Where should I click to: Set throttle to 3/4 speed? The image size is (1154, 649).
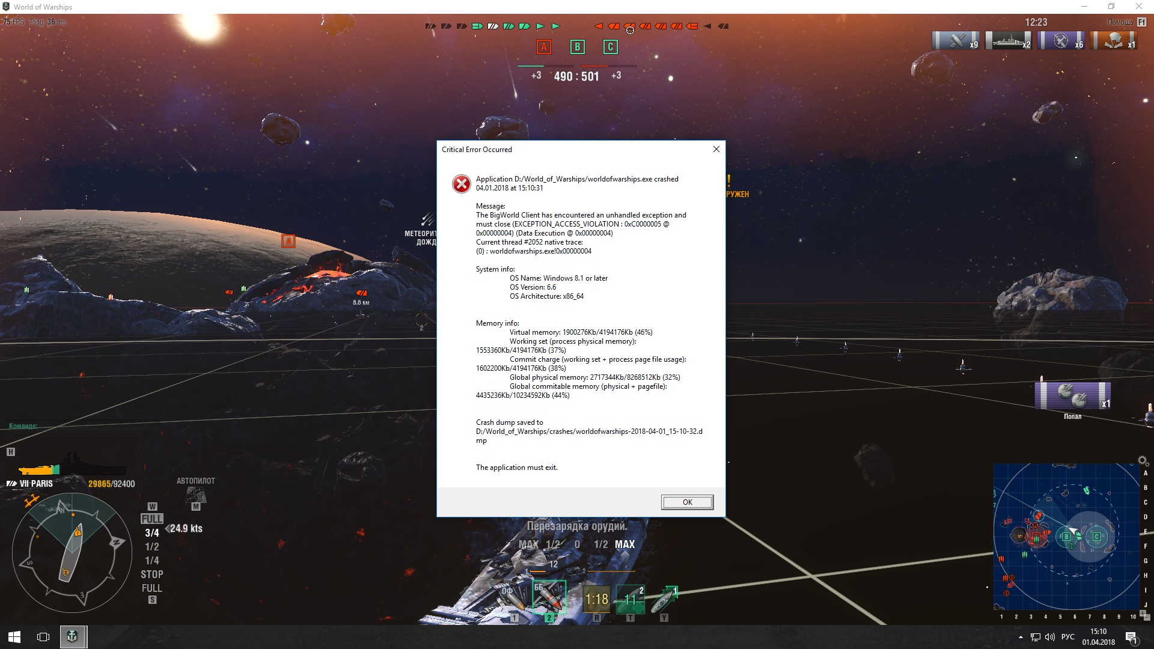pos(152,533)
